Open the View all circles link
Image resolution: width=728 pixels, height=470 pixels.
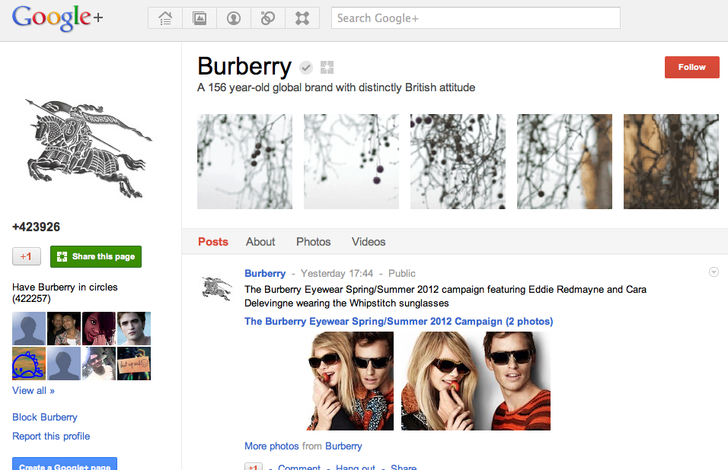tap(34, 391)
